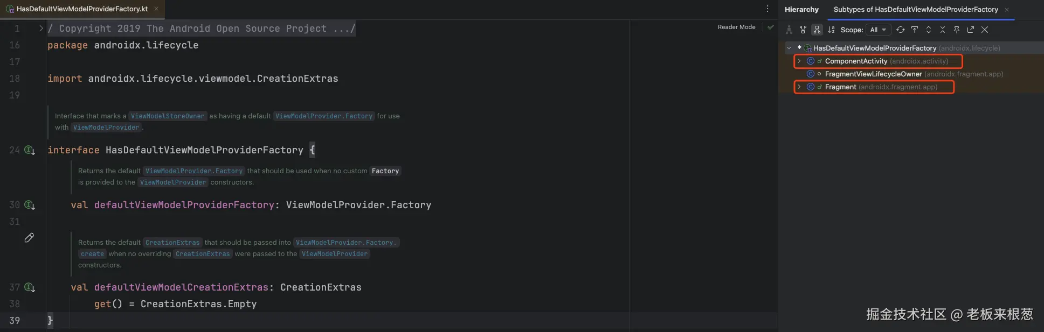Click the interface icon on root node

point(808,48)
